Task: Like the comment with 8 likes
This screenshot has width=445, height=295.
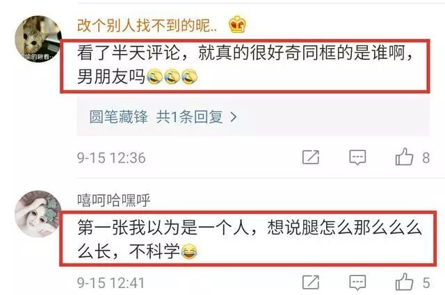Action: [404, 157]
